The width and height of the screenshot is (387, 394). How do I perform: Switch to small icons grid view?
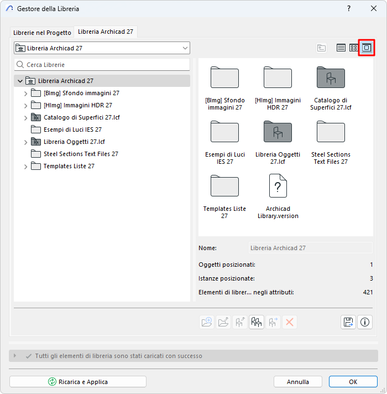coord(354,48)
